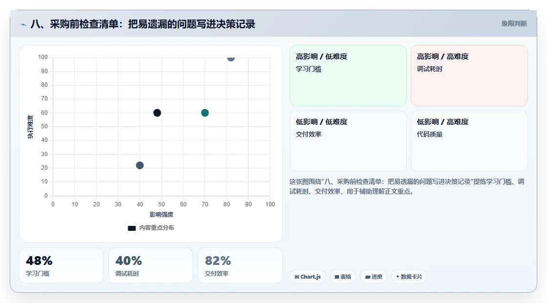This screenshot has height=303, width=547.
Task: Click the diamond icon in the 数据卡片 chip
Action: pyautogui.click(x=398, y=277)
